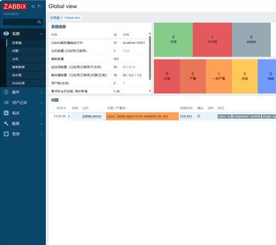Click the 触发器数量 row label

click(x=79, y=75)
